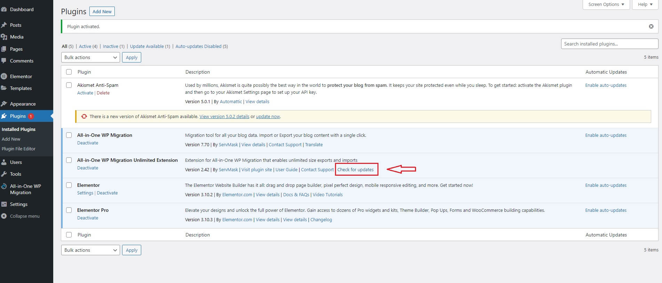Click the Templates folder icon
The image size is (662, 283).
click(x=4, y=88)
